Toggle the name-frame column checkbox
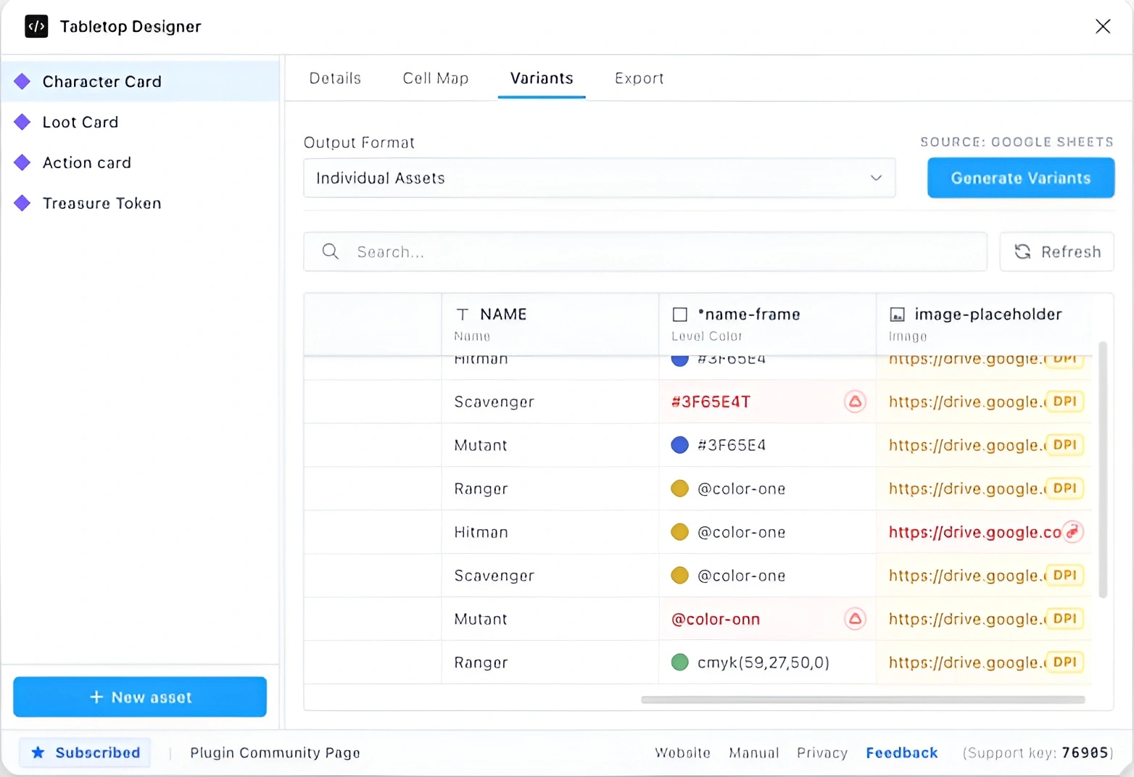The image size is (1134, 777). [x=680, y=315]
